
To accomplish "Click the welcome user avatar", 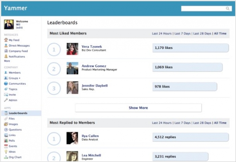I will 9,24.
